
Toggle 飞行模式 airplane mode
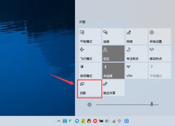[90, 54]
